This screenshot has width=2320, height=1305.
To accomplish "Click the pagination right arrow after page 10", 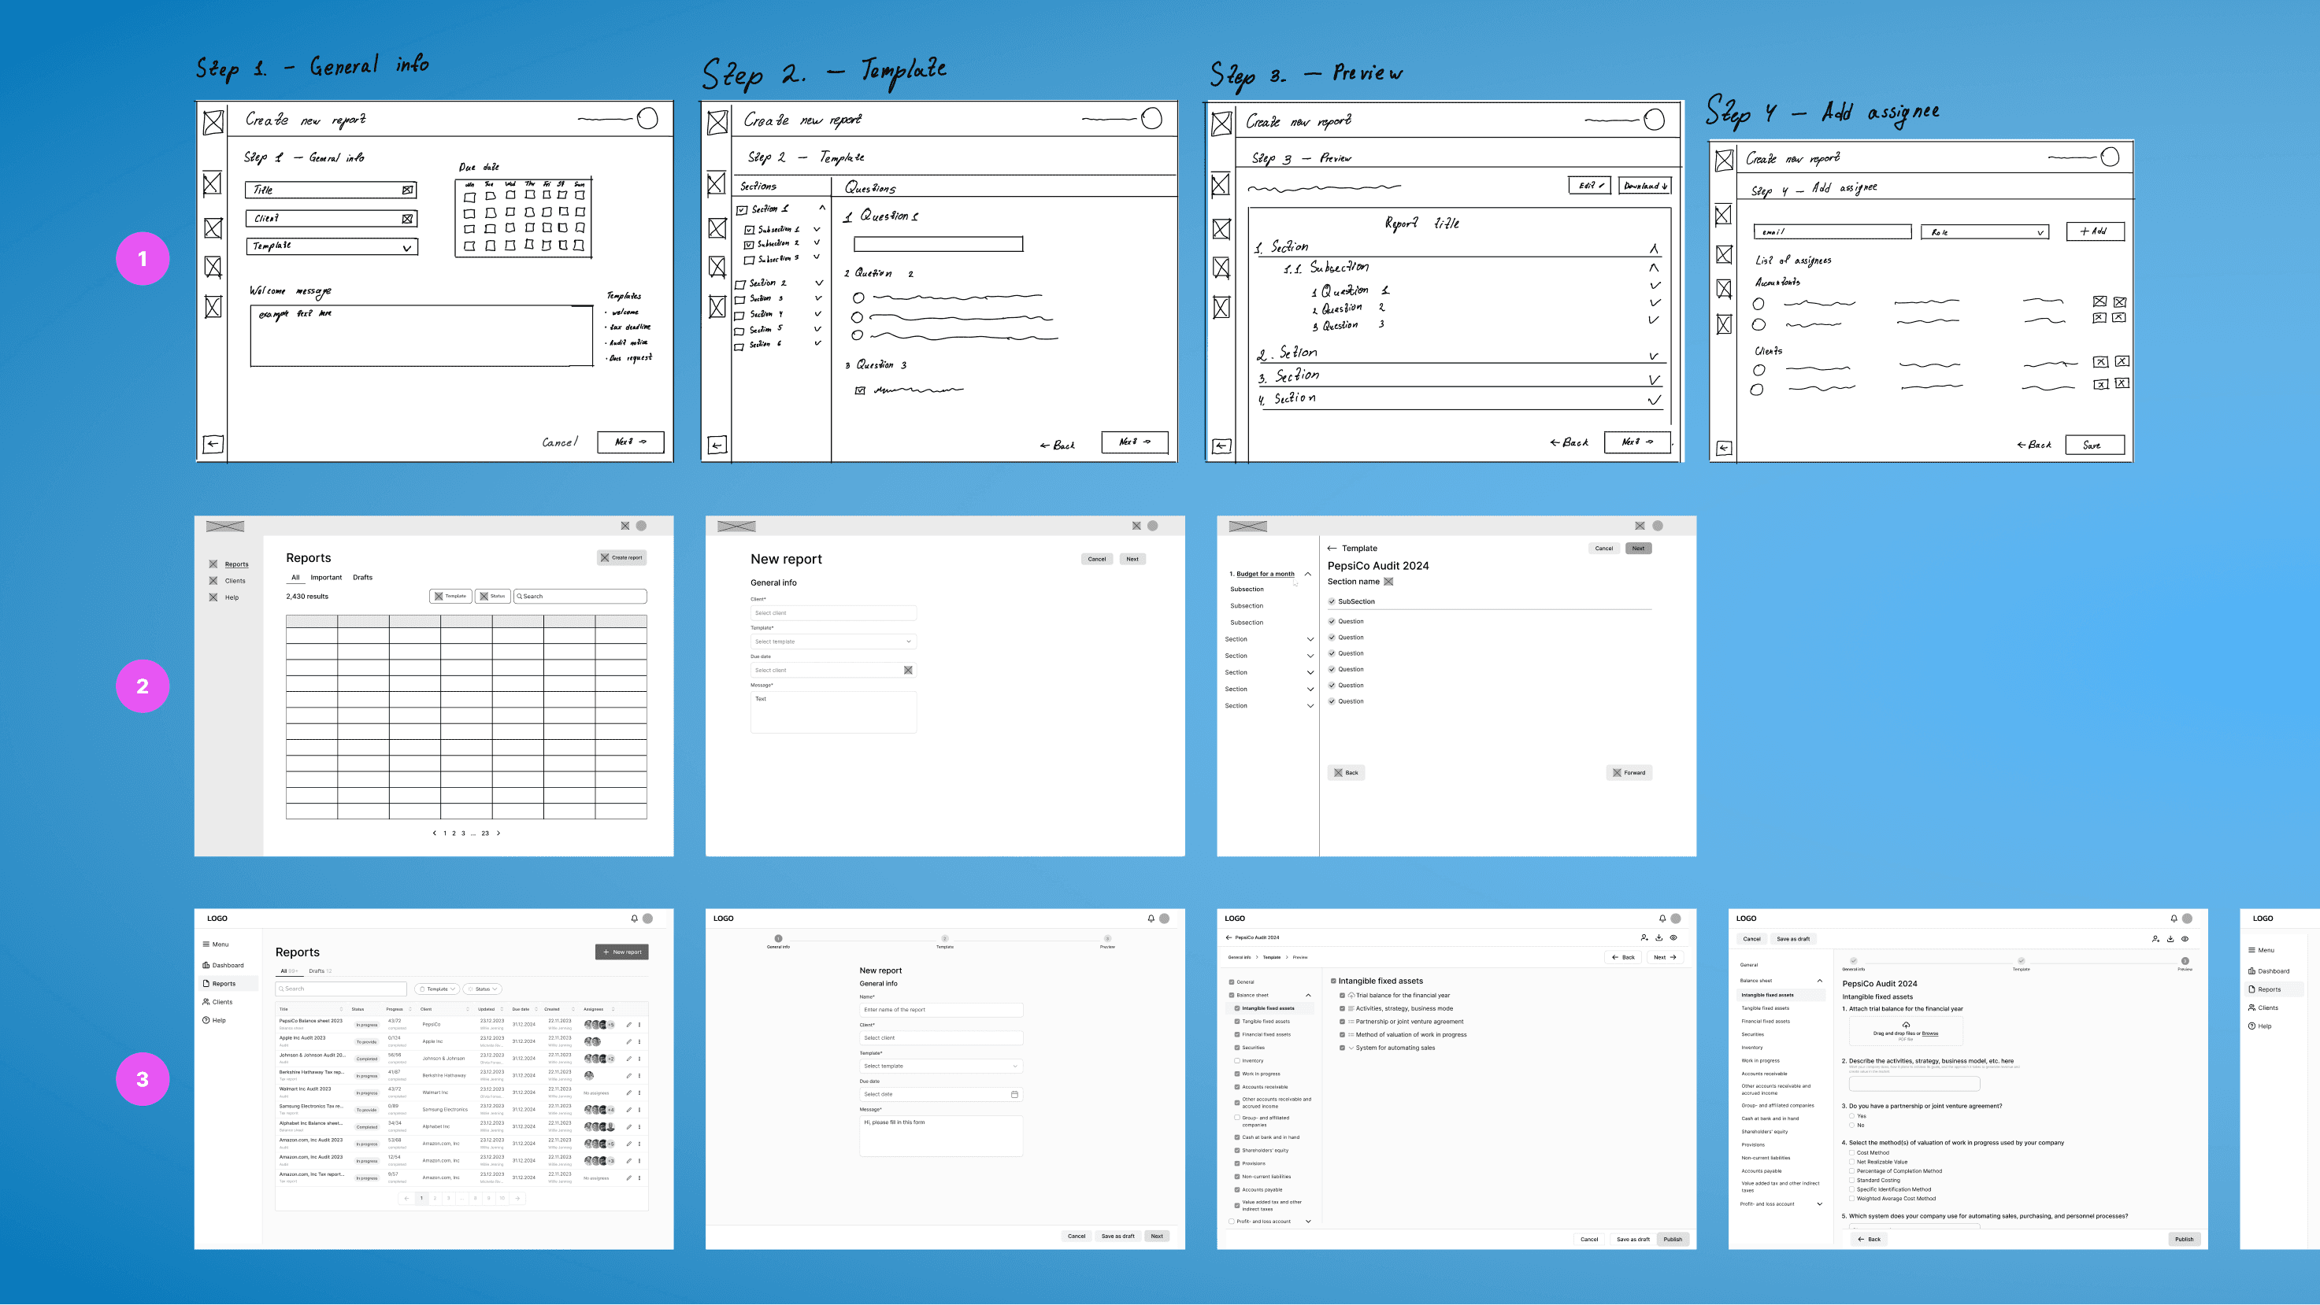I will click(517, 1198).
